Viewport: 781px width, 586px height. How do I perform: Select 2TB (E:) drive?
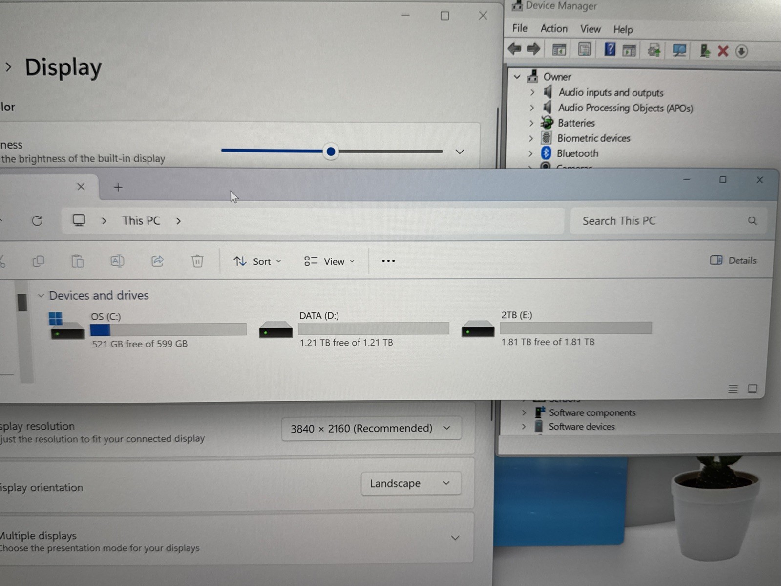coord(556,328)
